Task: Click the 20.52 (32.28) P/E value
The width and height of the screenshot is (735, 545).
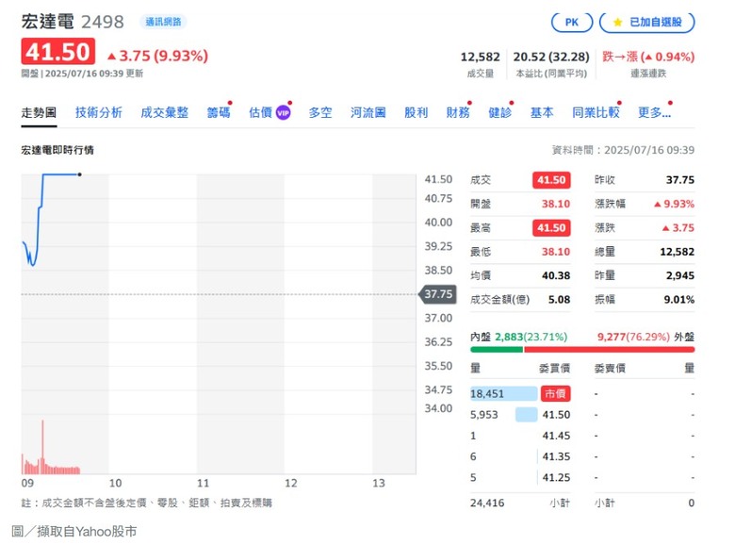Action: [x=551, y=57]
